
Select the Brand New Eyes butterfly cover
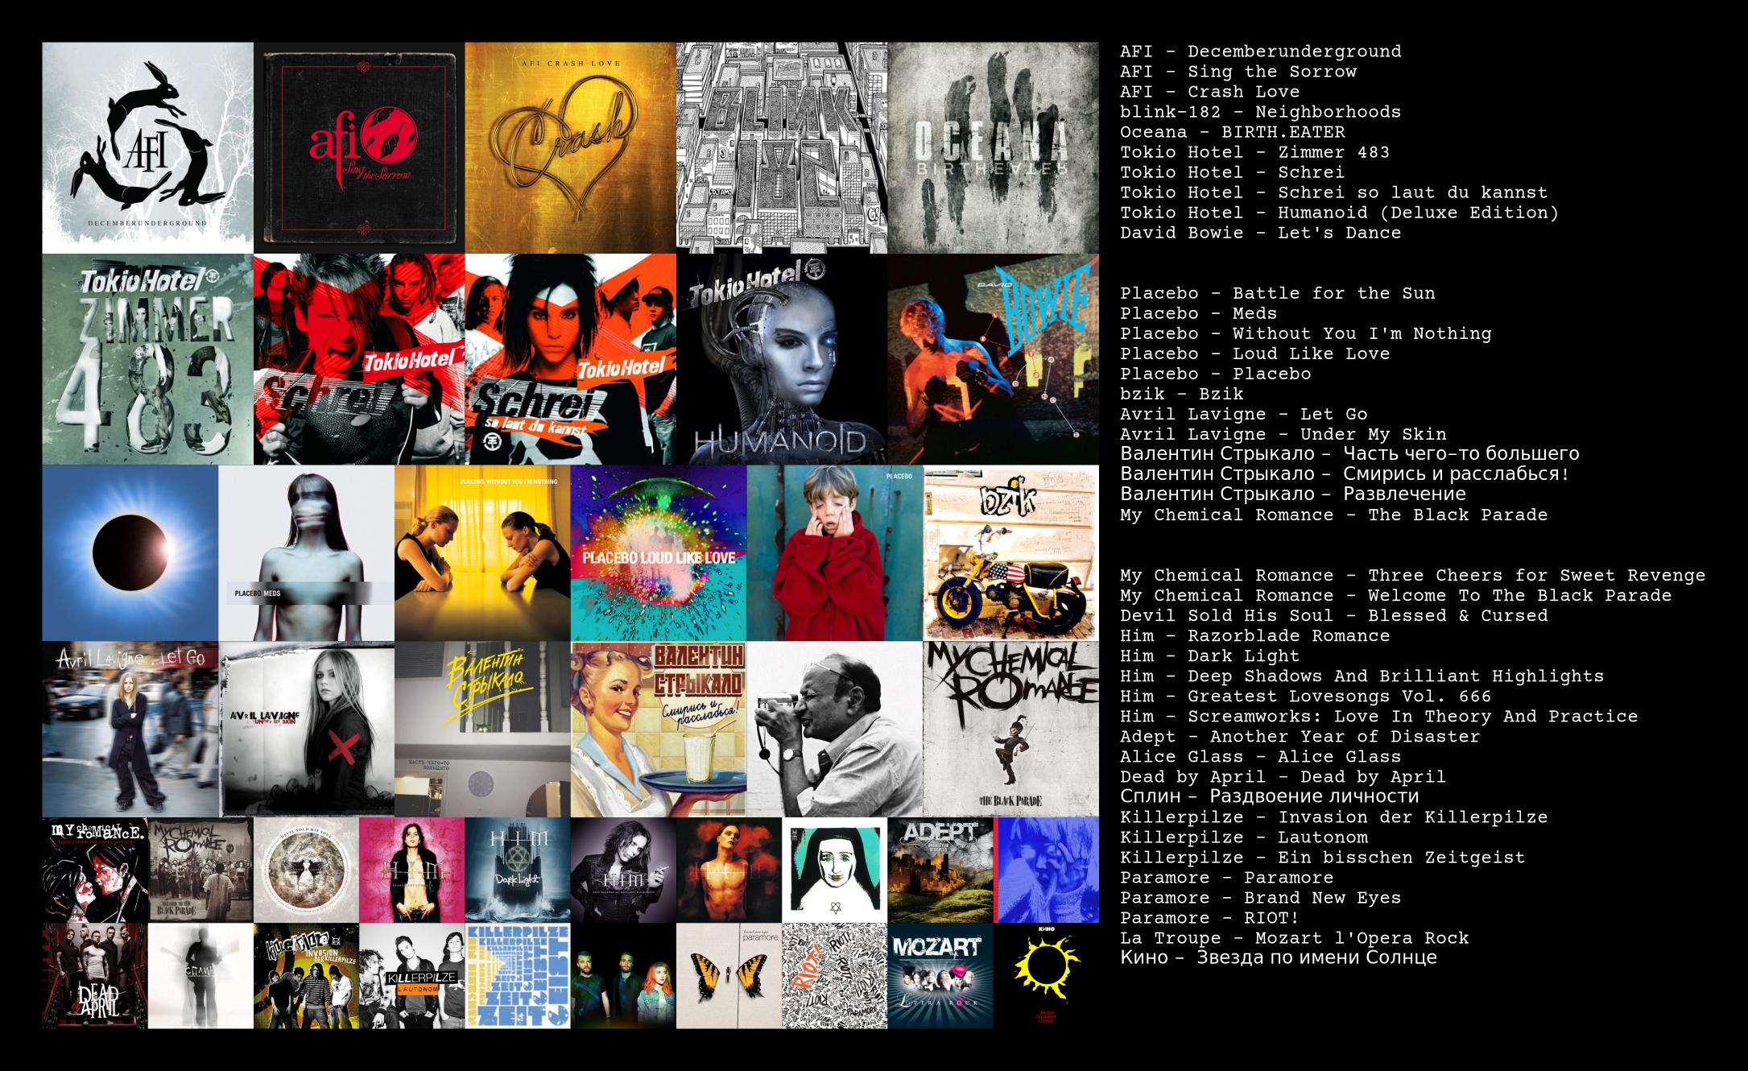[x=729, y=975]
